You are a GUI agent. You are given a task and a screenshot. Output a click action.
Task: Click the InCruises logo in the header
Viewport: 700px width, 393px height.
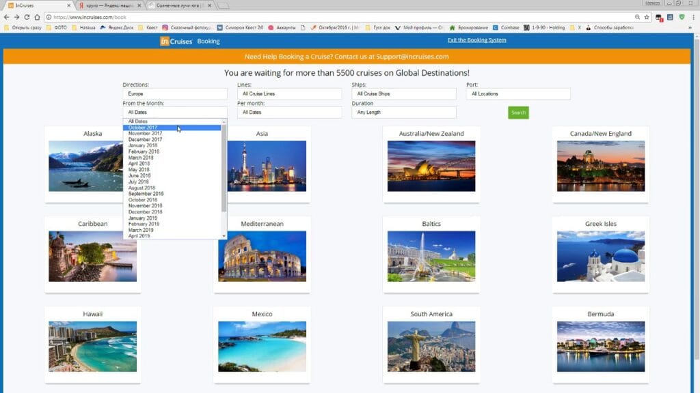click(x=176, y=41)
